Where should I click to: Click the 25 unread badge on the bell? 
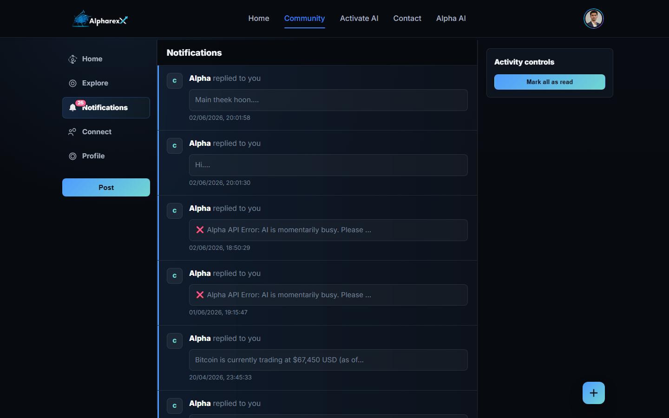(80, 103)
